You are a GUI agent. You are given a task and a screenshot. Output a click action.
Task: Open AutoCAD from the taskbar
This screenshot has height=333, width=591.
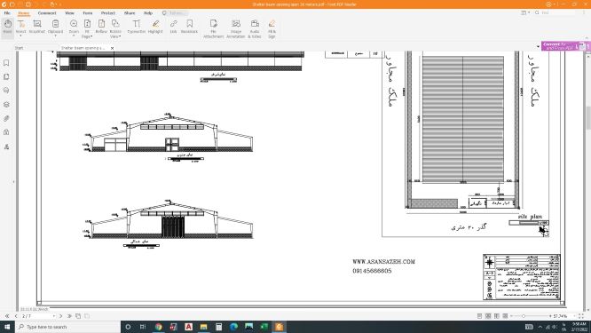[188, 327]
